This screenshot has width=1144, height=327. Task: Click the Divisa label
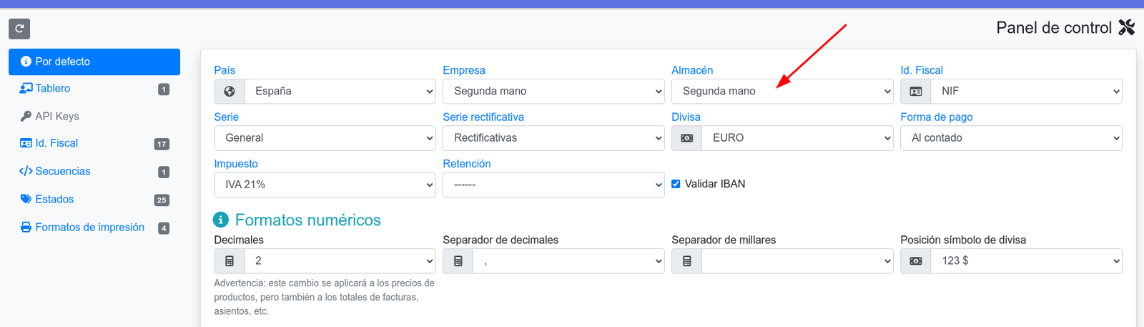click(686, 117)
